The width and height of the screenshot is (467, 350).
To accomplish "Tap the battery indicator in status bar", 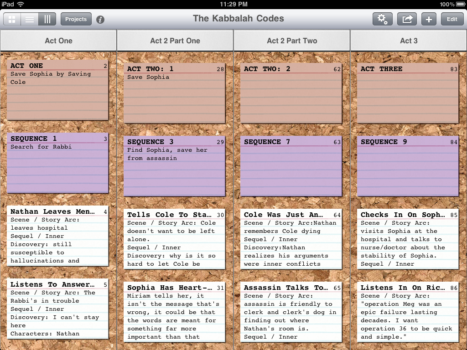I will pos(461,4).
